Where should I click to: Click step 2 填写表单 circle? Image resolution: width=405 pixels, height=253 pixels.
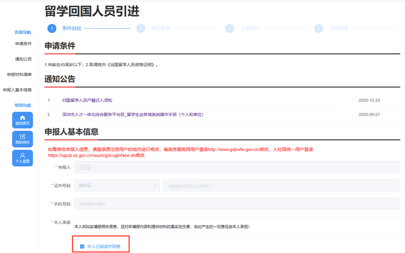141,29
